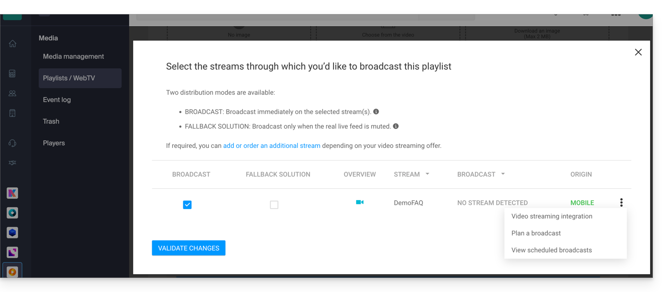
Task: Choose Plan a broadcast
Action: 536,233
